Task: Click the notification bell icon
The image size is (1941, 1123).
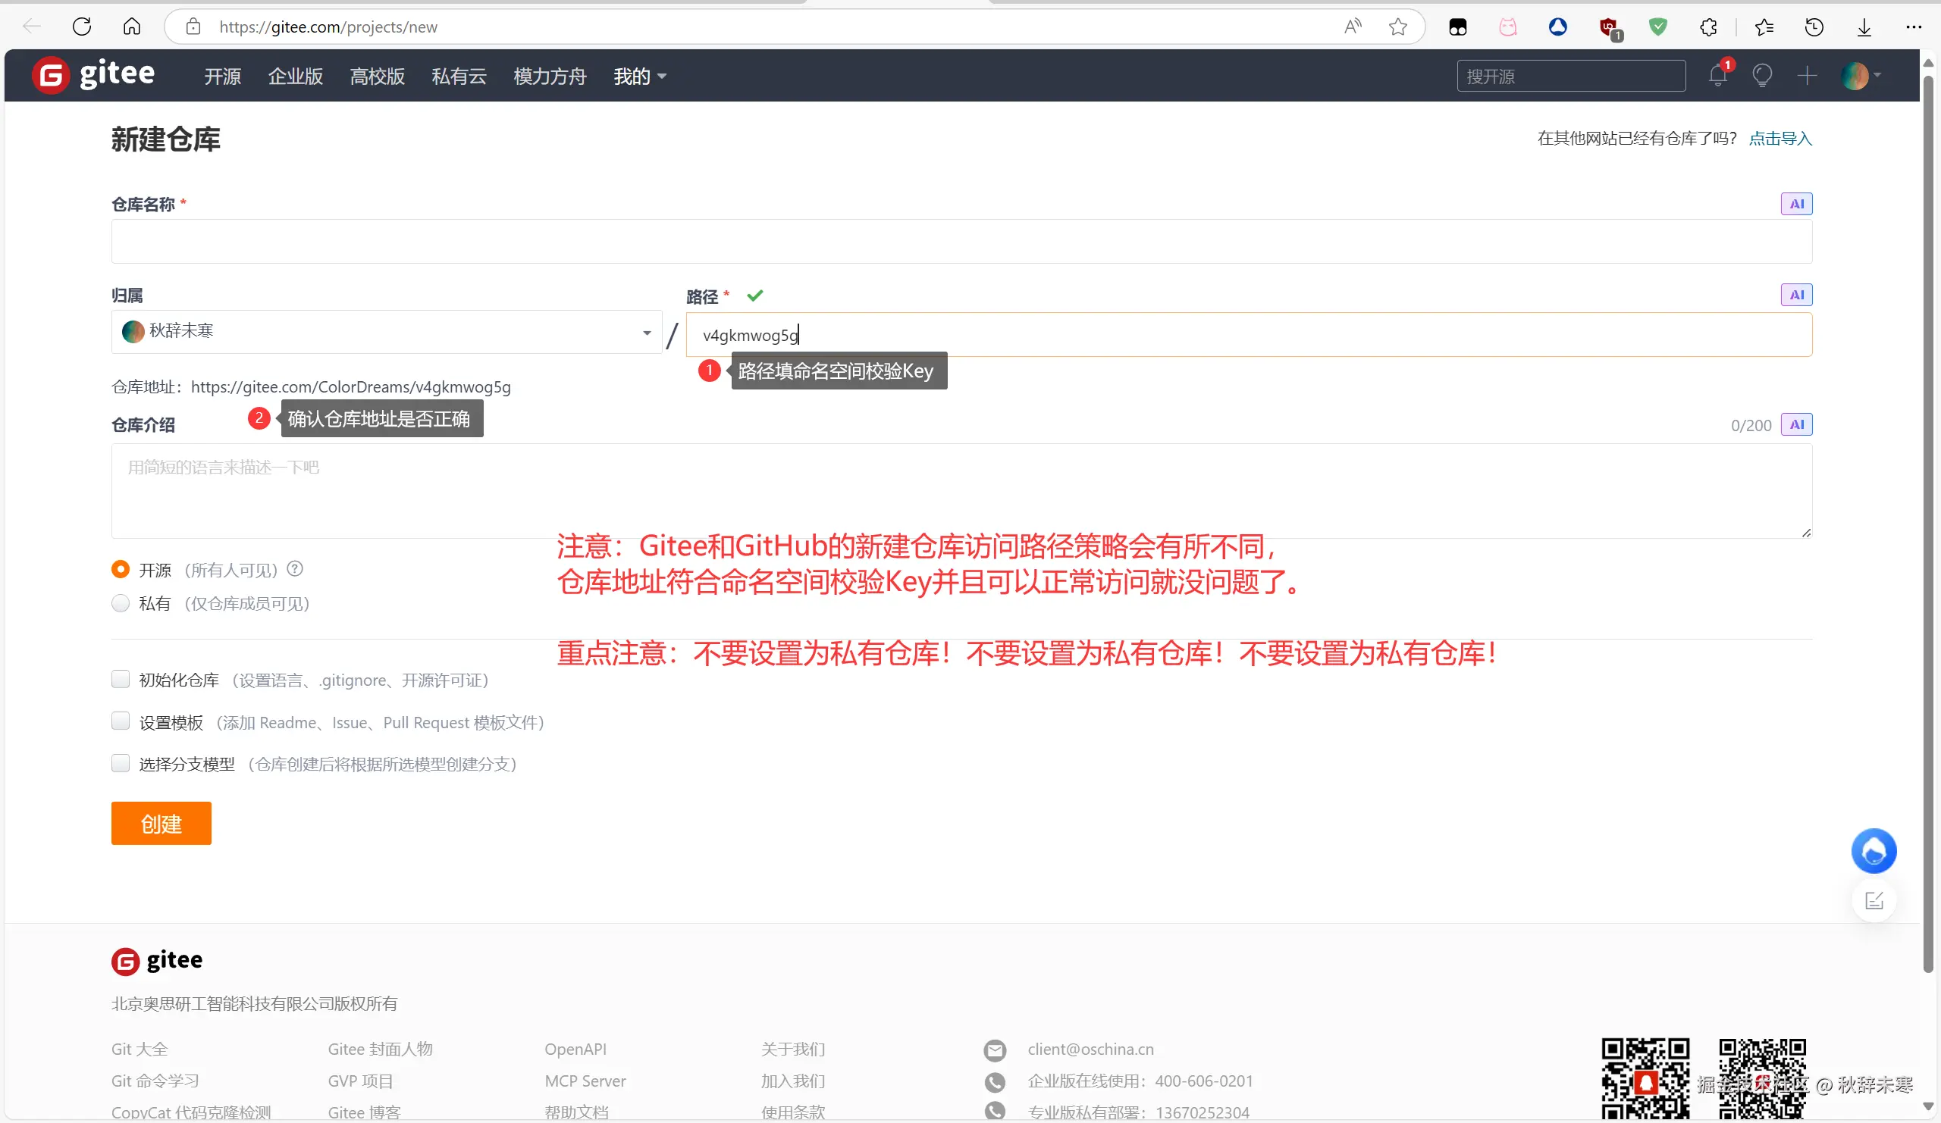Action: (1717, 76)
